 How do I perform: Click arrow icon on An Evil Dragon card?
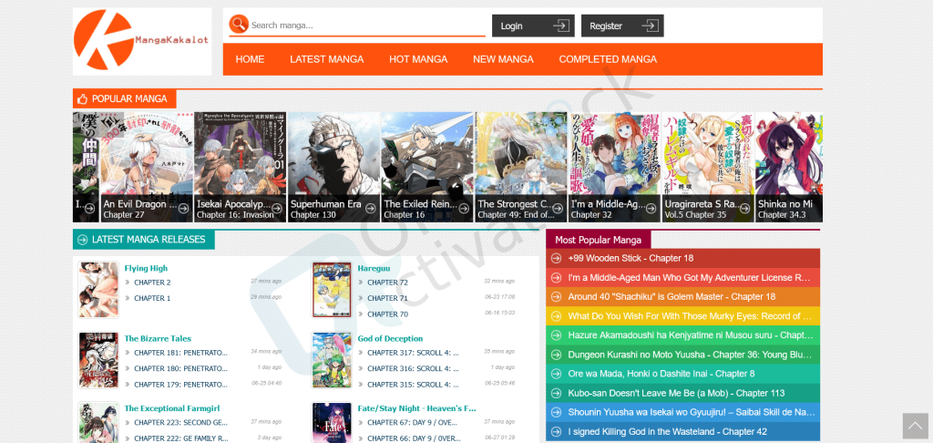pyautogui.click(x=183, y=209)
